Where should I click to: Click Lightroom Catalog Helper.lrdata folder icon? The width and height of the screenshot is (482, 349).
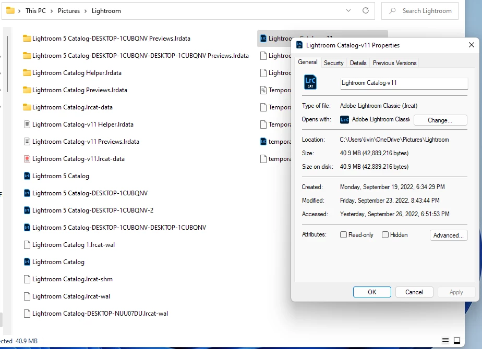27,73
